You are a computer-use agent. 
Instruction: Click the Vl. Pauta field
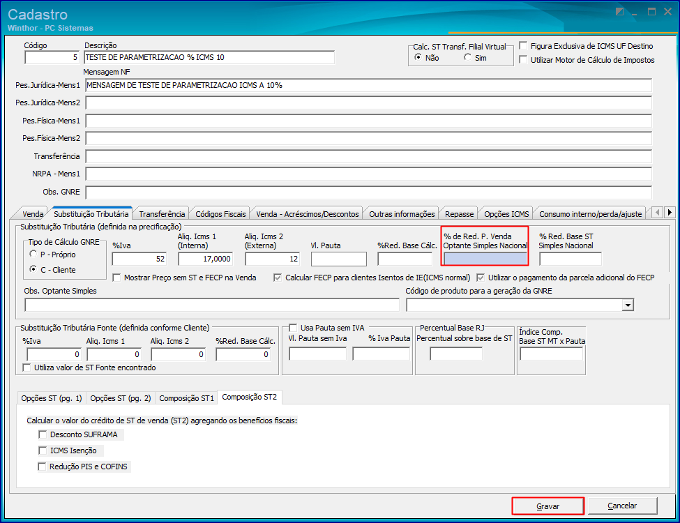tap(339, 259)
